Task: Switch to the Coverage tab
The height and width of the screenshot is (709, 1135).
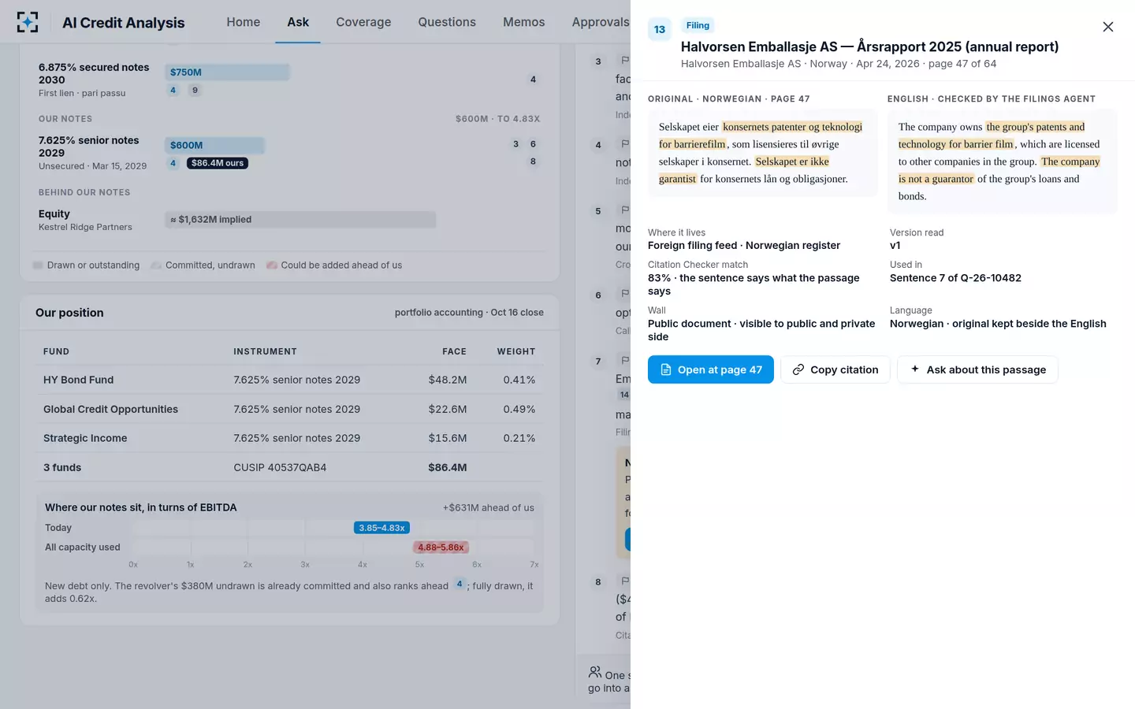Action: coord(363,22)
